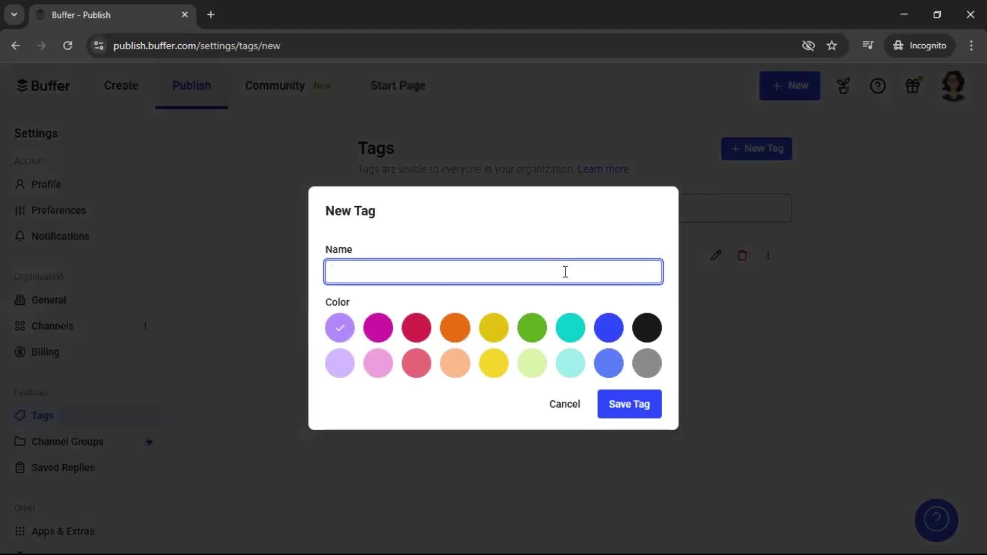Viewport: 987px width, 555px height.
Task: Click the plant growth icon in the top bar
Action: [844, 85]
